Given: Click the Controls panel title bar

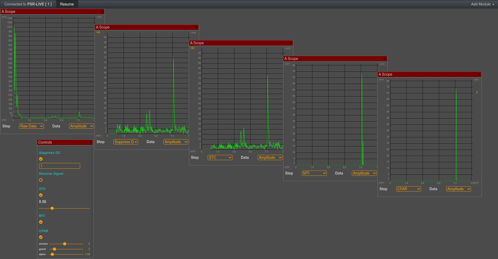Looking at the screenshot, I should click(65, 142).
